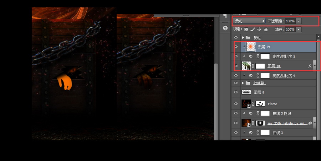
Task: Click the lock all padlock icon
Action: tap(265, 29)
